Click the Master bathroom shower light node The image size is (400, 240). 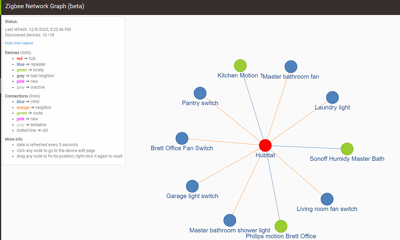click(230, 220)
